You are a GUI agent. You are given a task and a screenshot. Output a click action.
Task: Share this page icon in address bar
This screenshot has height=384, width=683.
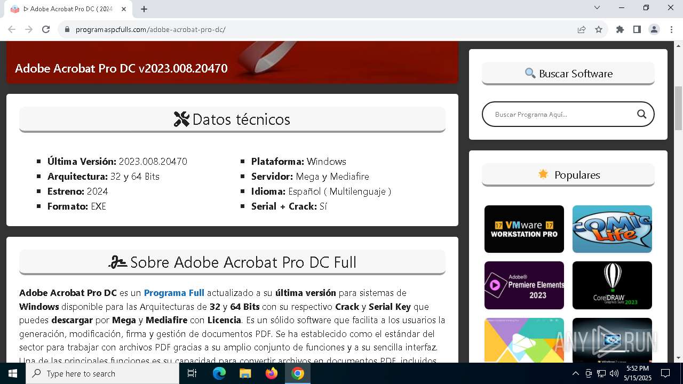582,29
